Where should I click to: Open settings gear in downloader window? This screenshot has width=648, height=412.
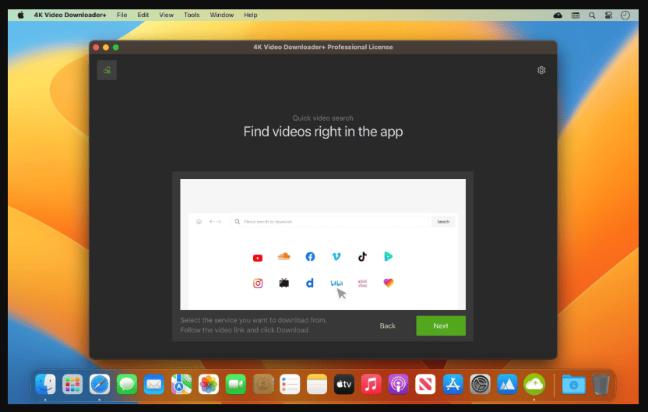click(541, 70)
